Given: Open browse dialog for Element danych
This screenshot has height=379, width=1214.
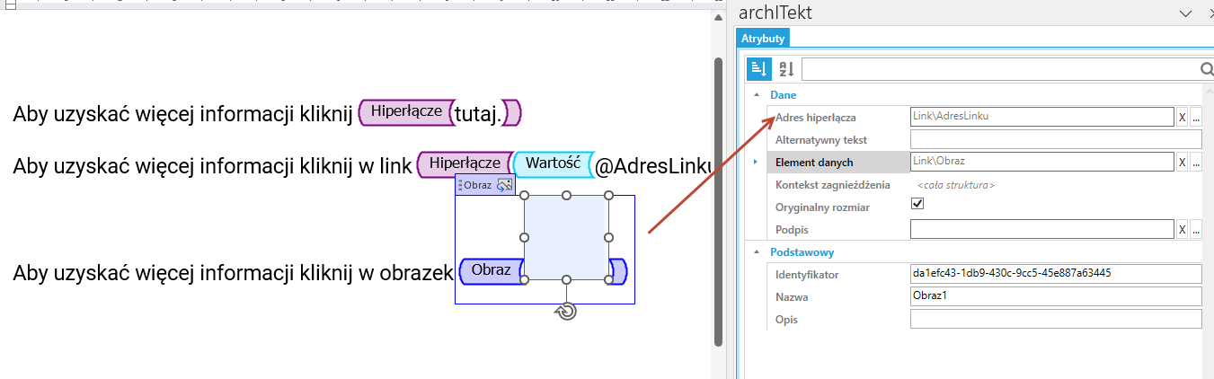Looking at the screenshot, I should pos(1196,162).
